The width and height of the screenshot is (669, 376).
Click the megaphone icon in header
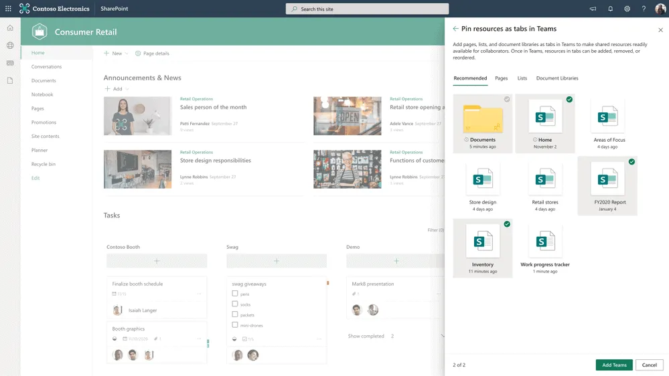tap(593, 9)
